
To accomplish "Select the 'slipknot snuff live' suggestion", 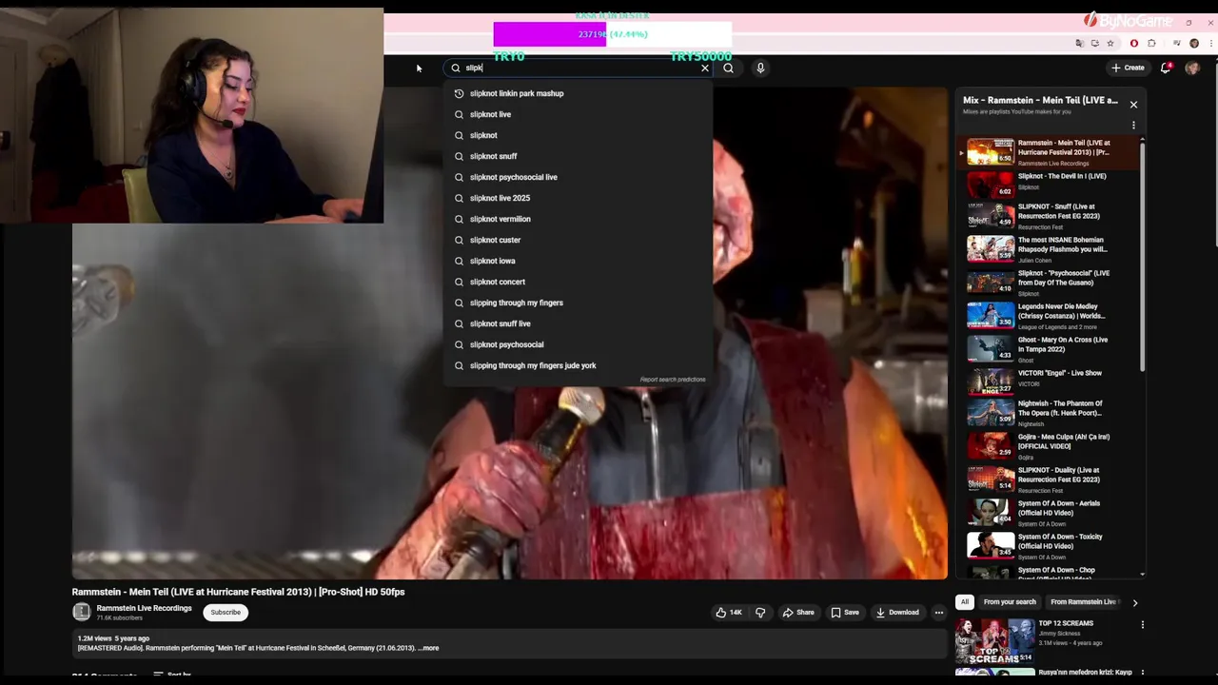I will click(x=578, y=323).
